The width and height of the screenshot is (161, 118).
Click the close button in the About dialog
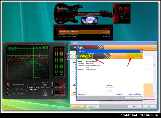click(133, 98)
